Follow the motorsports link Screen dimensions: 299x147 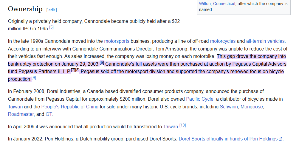pyautogui.click(x=117, y=41)
